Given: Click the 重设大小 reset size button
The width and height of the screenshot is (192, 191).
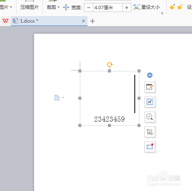Looking at the screenshot, I should 147,7.
